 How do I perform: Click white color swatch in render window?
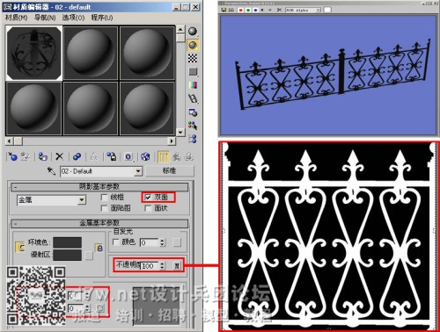(327, 10)
